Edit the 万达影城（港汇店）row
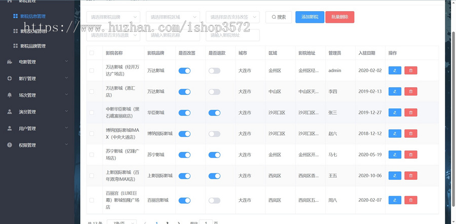The width and height of the screenshot is (456, 224). click(395, 91)
